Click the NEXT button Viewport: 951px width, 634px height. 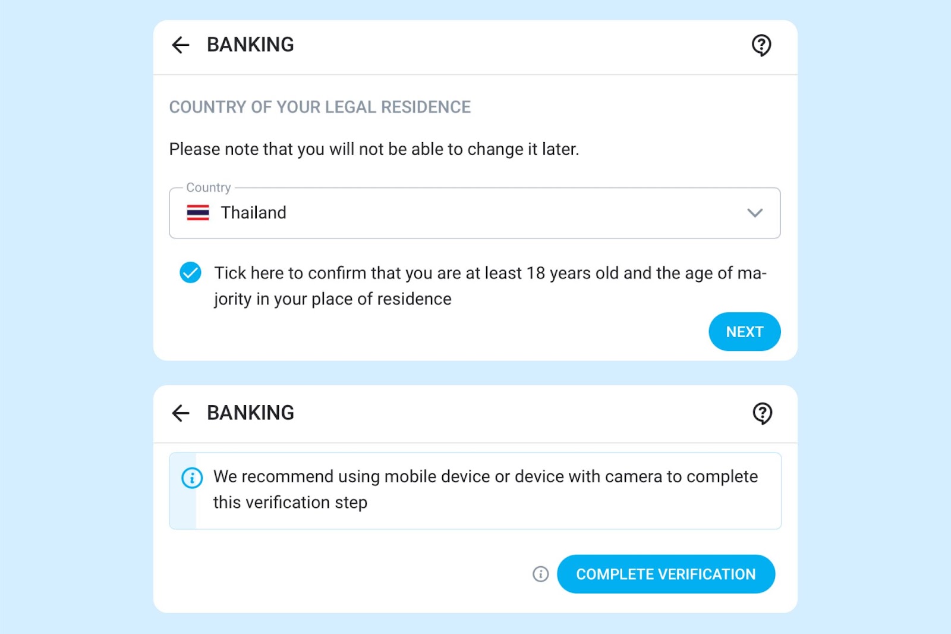[x=745, y=332]
